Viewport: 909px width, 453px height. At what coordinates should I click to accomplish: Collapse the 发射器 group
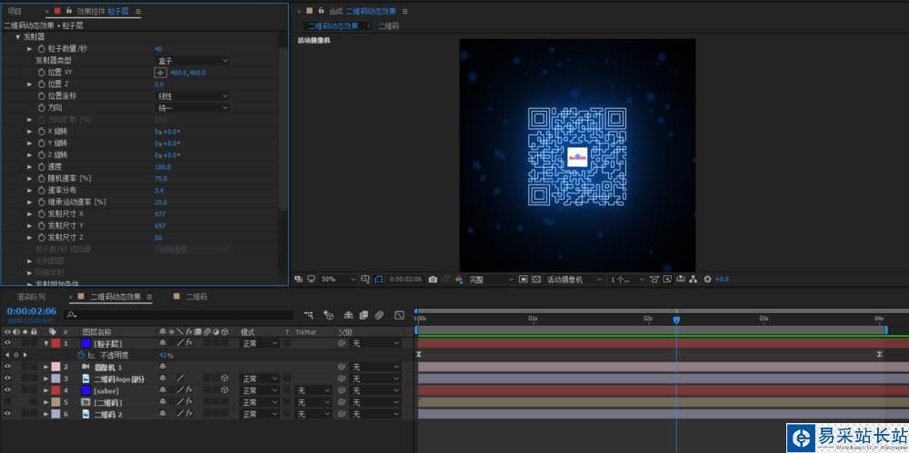17,36
